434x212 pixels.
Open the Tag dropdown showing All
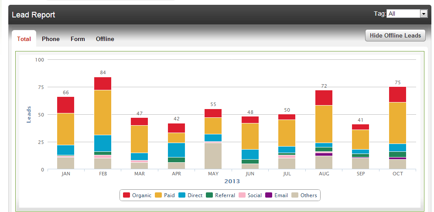pyautogui.click(x=407, y=14)
